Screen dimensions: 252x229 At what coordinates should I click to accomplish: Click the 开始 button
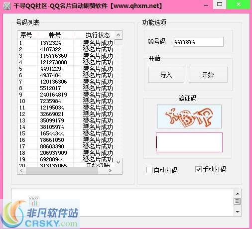(208, 75)
